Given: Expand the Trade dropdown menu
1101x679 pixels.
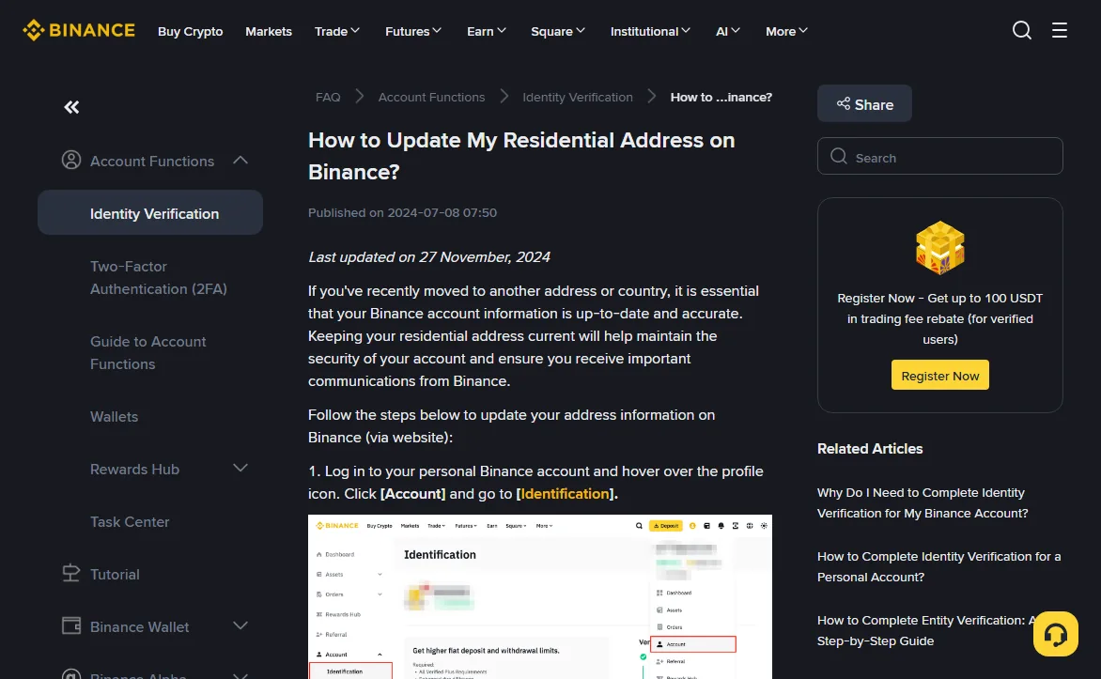Looking at the screenshot, I should [337, 31].
